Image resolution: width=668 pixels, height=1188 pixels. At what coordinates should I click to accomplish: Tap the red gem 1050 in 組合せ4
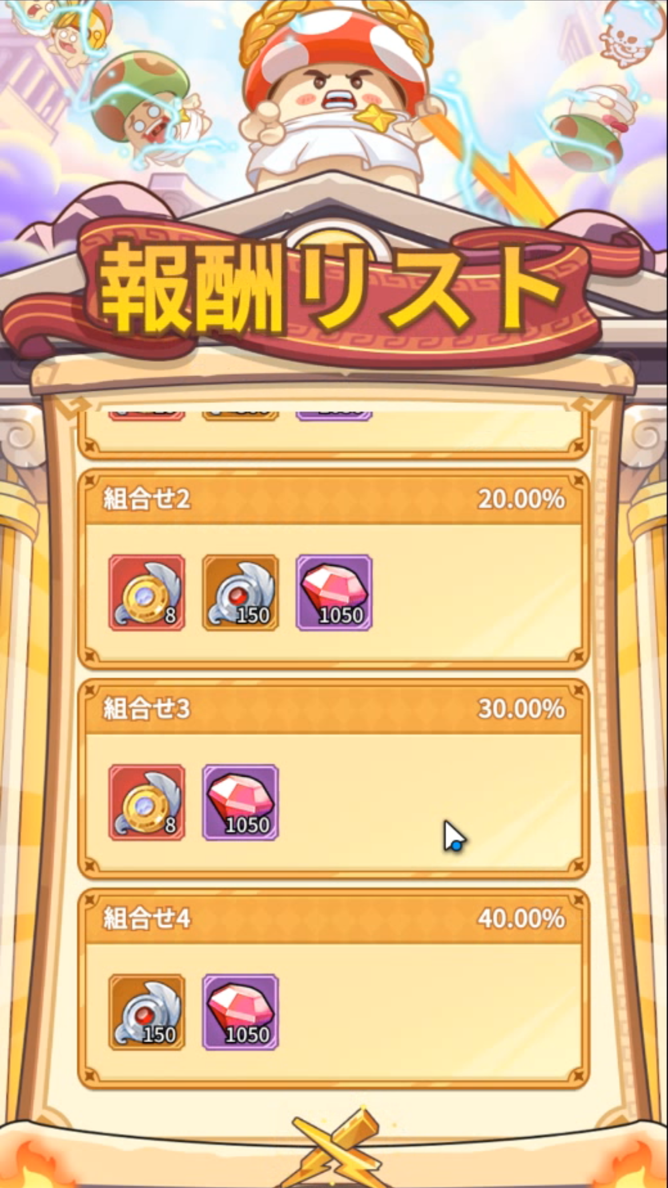point(240,1012)
